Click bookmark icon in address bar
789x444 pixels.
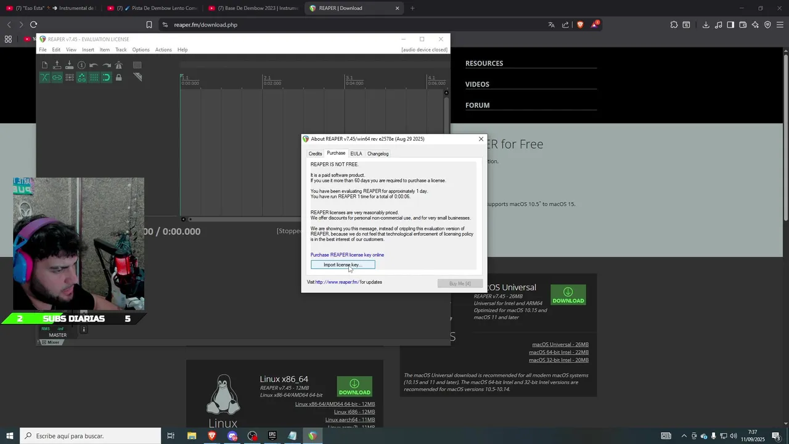(149, 25)
